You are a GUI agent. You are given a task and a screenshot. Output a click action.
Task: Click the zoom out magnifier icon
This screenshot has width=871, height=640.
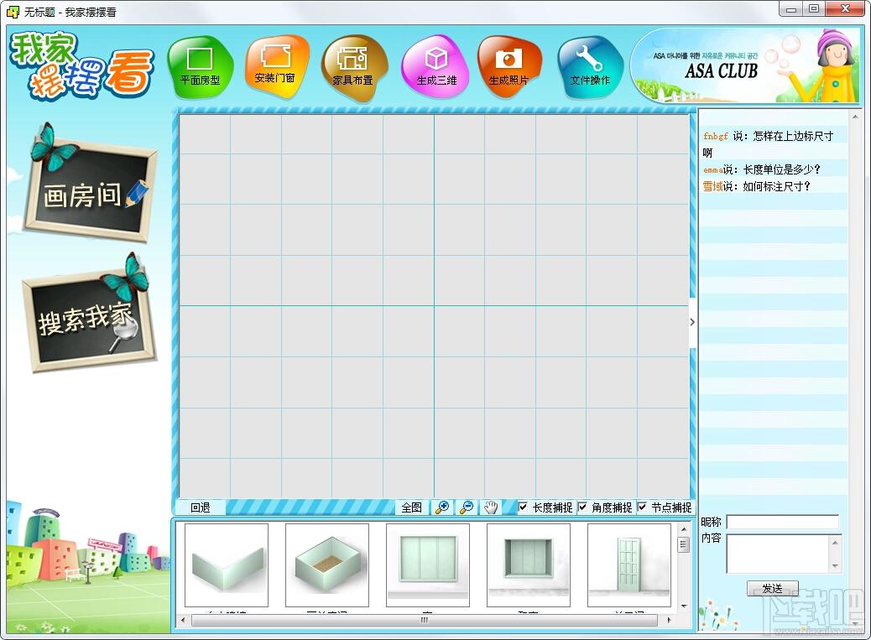[467, 507]
